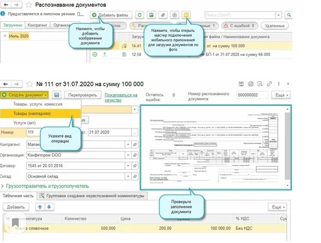Toggle the 'С ошибкой: 0' filter
321x243 pixels.
240,26
